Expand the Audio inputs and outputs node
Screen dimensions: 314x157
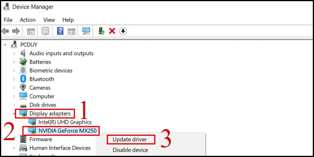[14, 53]
